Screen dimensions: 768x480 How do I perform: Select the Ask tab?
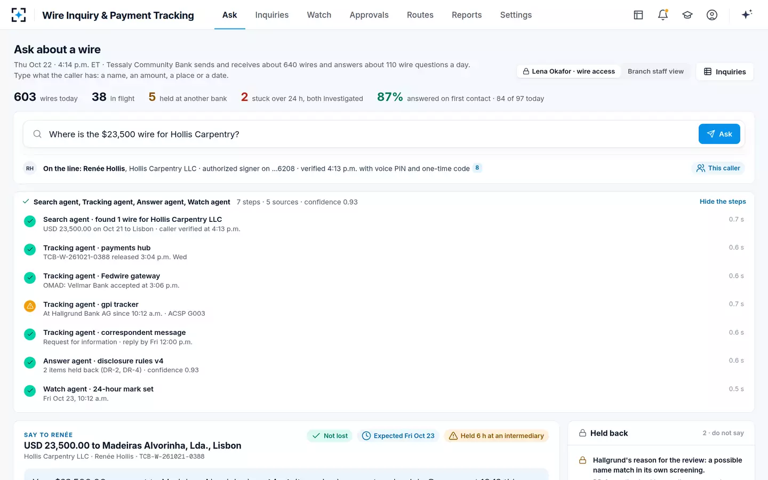coord(230,15)
